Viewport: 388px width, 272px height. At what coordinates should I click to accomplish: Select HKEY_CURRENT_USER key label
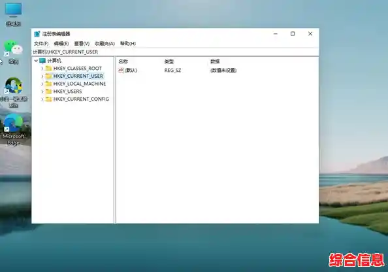click(78, 76)
